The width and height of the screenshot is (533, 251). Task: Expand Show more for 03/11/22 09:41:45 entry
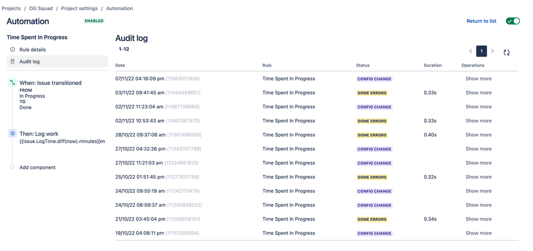(x=478, y=92)
